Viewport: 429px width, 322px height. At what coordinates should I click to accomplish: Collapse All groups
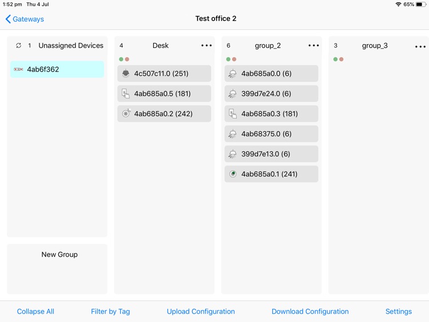pos(35,311)
